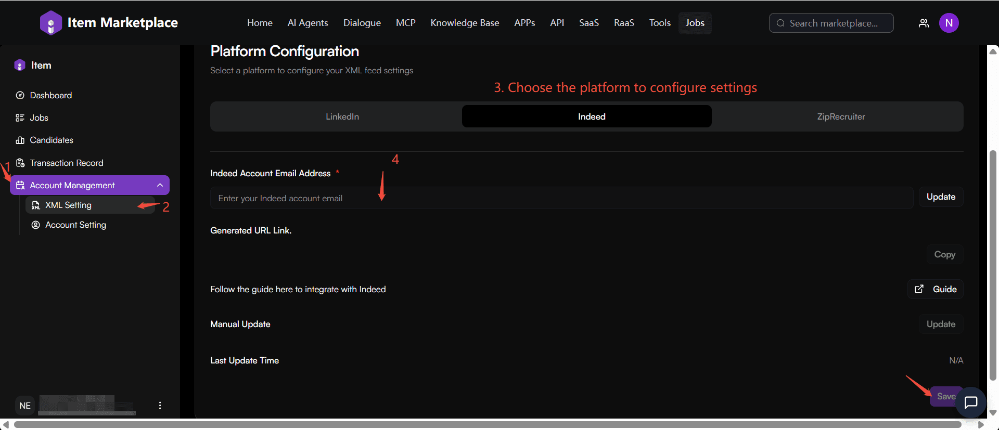Focus the Indeed account email input
The height and width of the screenshot is (430, 999).
click(x=561, y=198)
